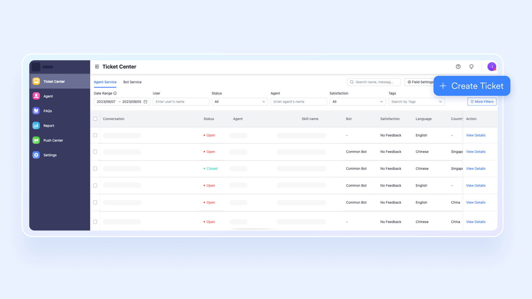Switch to the Agent Service tab

coord(105,82)
